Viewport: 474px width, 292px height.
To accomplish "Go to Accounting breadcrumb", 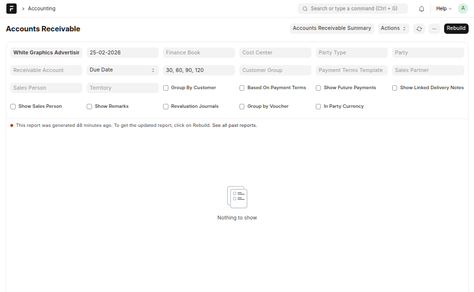I will tap(42, 9).
